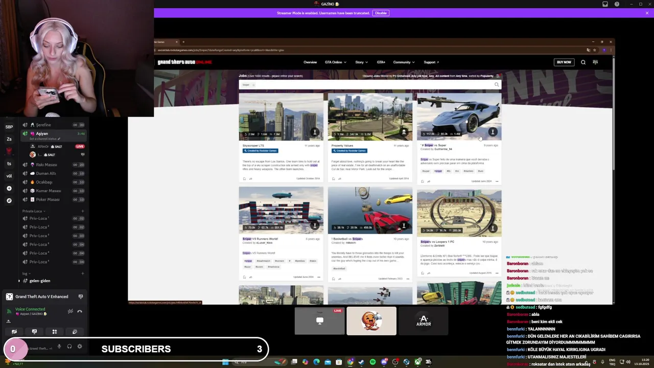Expand the gelen-giden channel arrow
The height and width of the screenshot is (368, 654).
tap(19, 281)
